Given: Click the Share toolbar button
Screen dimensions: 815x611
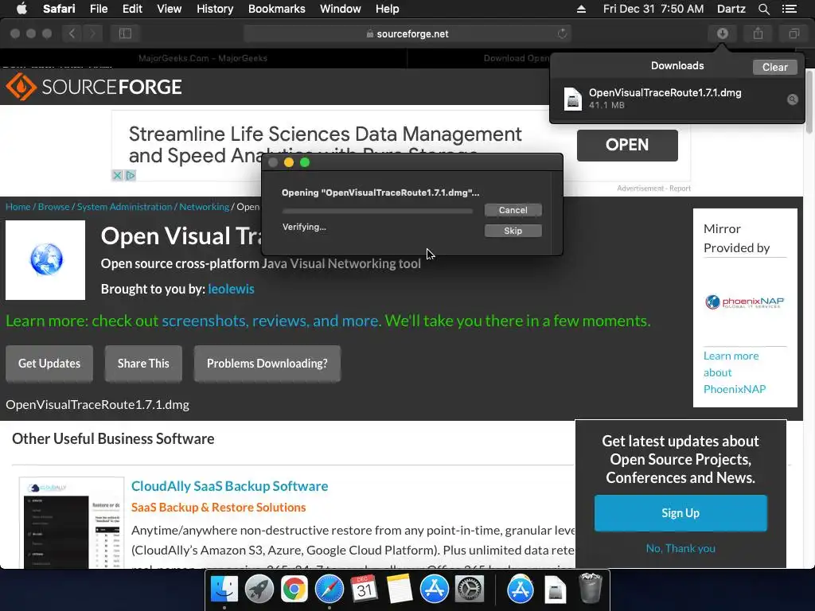Looking at the screenshot, I should (758, 33).
